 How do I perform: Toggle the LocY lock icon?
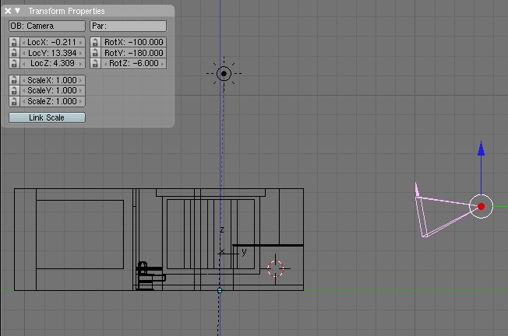[x=14, y=53]
